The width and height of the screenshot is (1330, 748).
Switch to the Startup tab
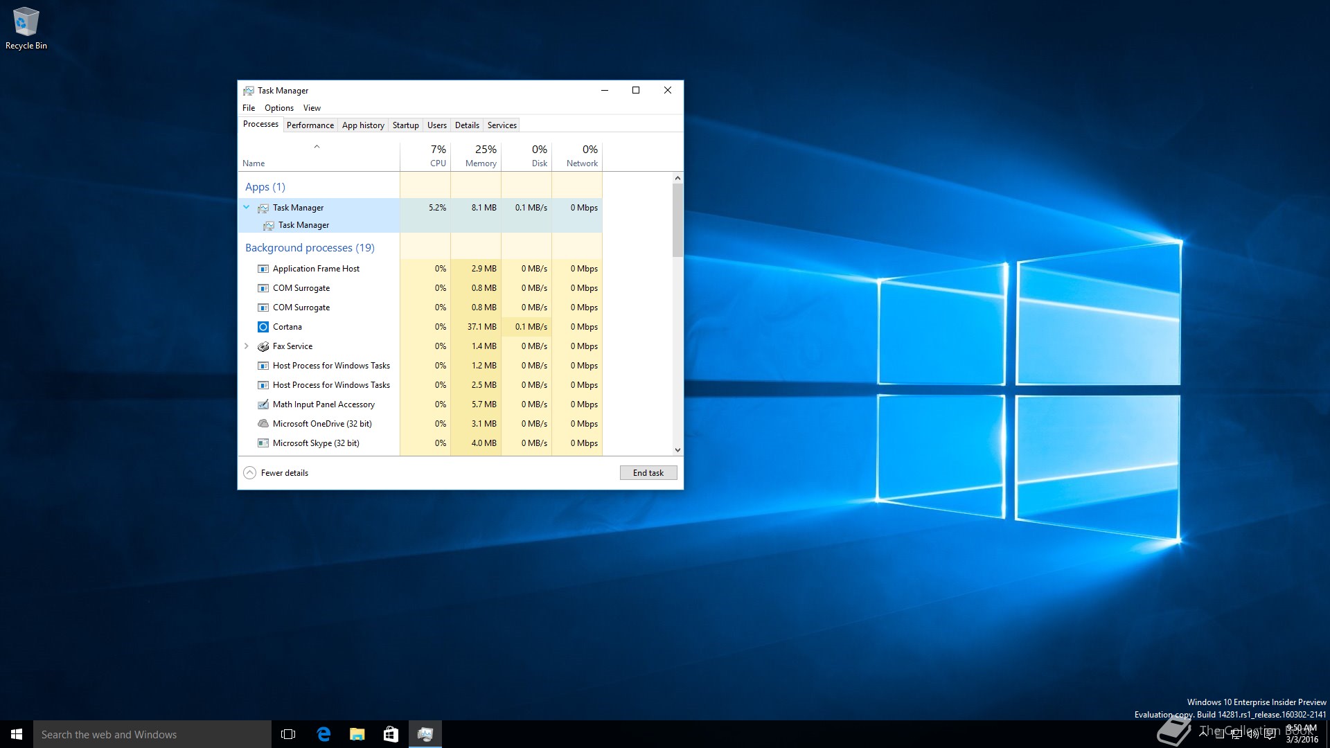[x=406, y=125]
